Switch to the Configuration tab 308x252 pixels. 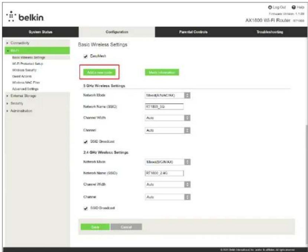point(117,32)
